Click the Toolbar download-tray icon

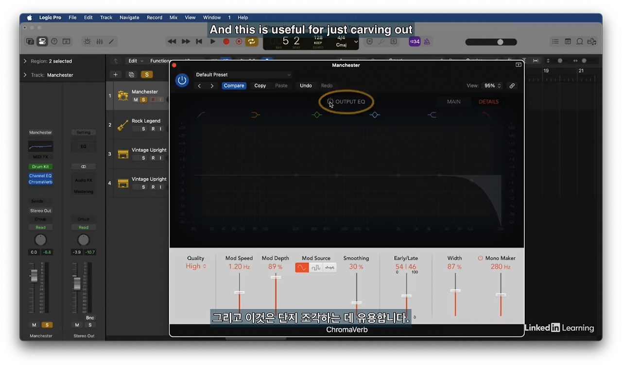(66, 42)
